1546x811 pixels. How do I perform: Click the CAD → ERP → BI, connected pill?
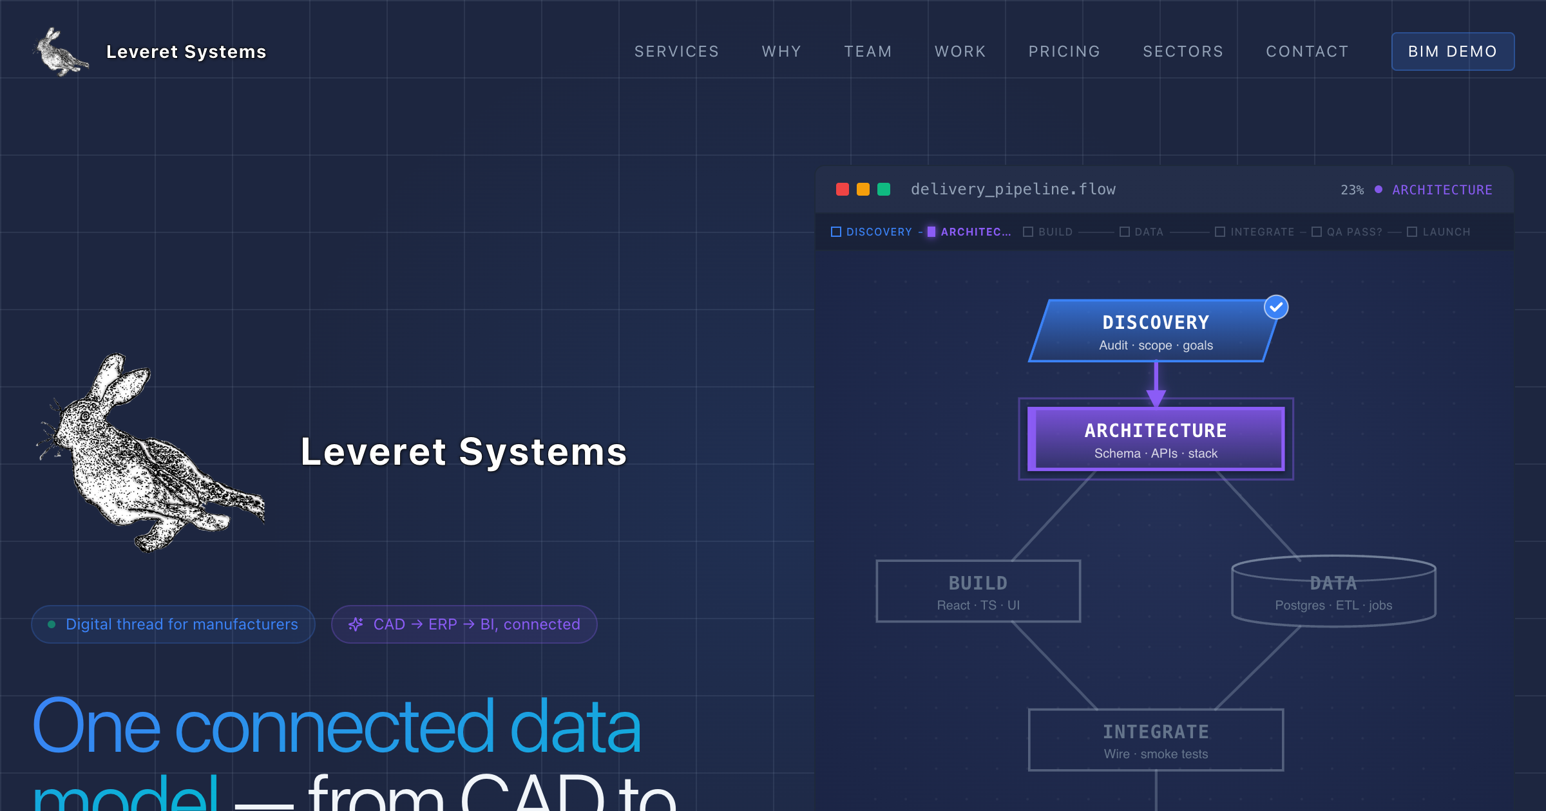(464, 624)
